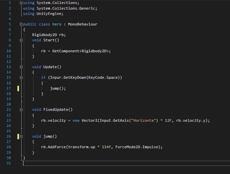The height and width of the screenshot is (174, 230).
Task: Click 'GetComponent<Rigidbody2D>' call
Action: pyautogui.click(x=81, y=51)
